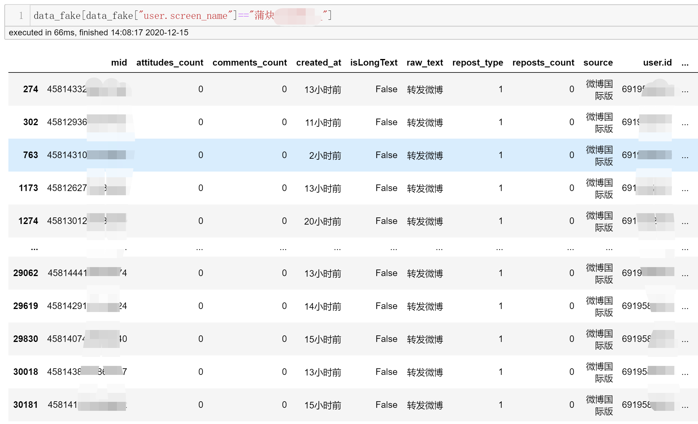The image size is (698, 424).
Task: Click the source column header
Action: pyautogui.click(x=598, y=63)
